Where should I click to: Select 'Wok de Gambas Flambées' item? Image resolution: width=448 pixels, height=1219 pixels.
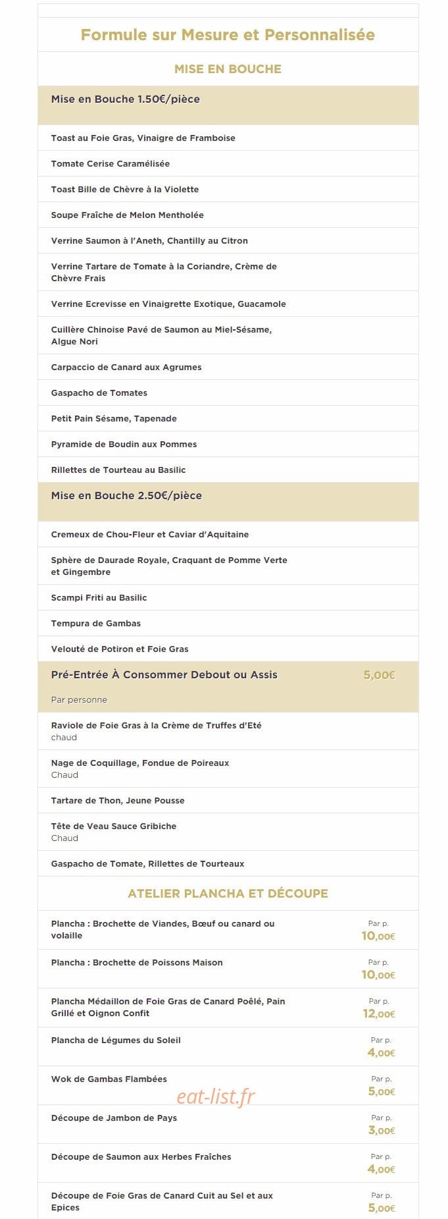pos(109,1079)
